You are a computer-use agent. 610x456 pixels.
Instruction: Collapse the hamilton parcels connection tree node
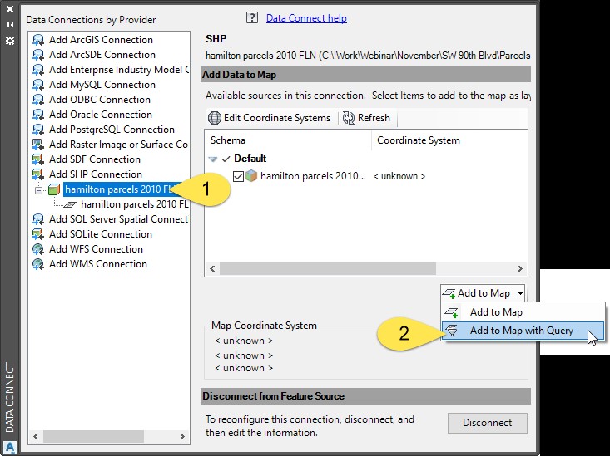pos(38,190)
